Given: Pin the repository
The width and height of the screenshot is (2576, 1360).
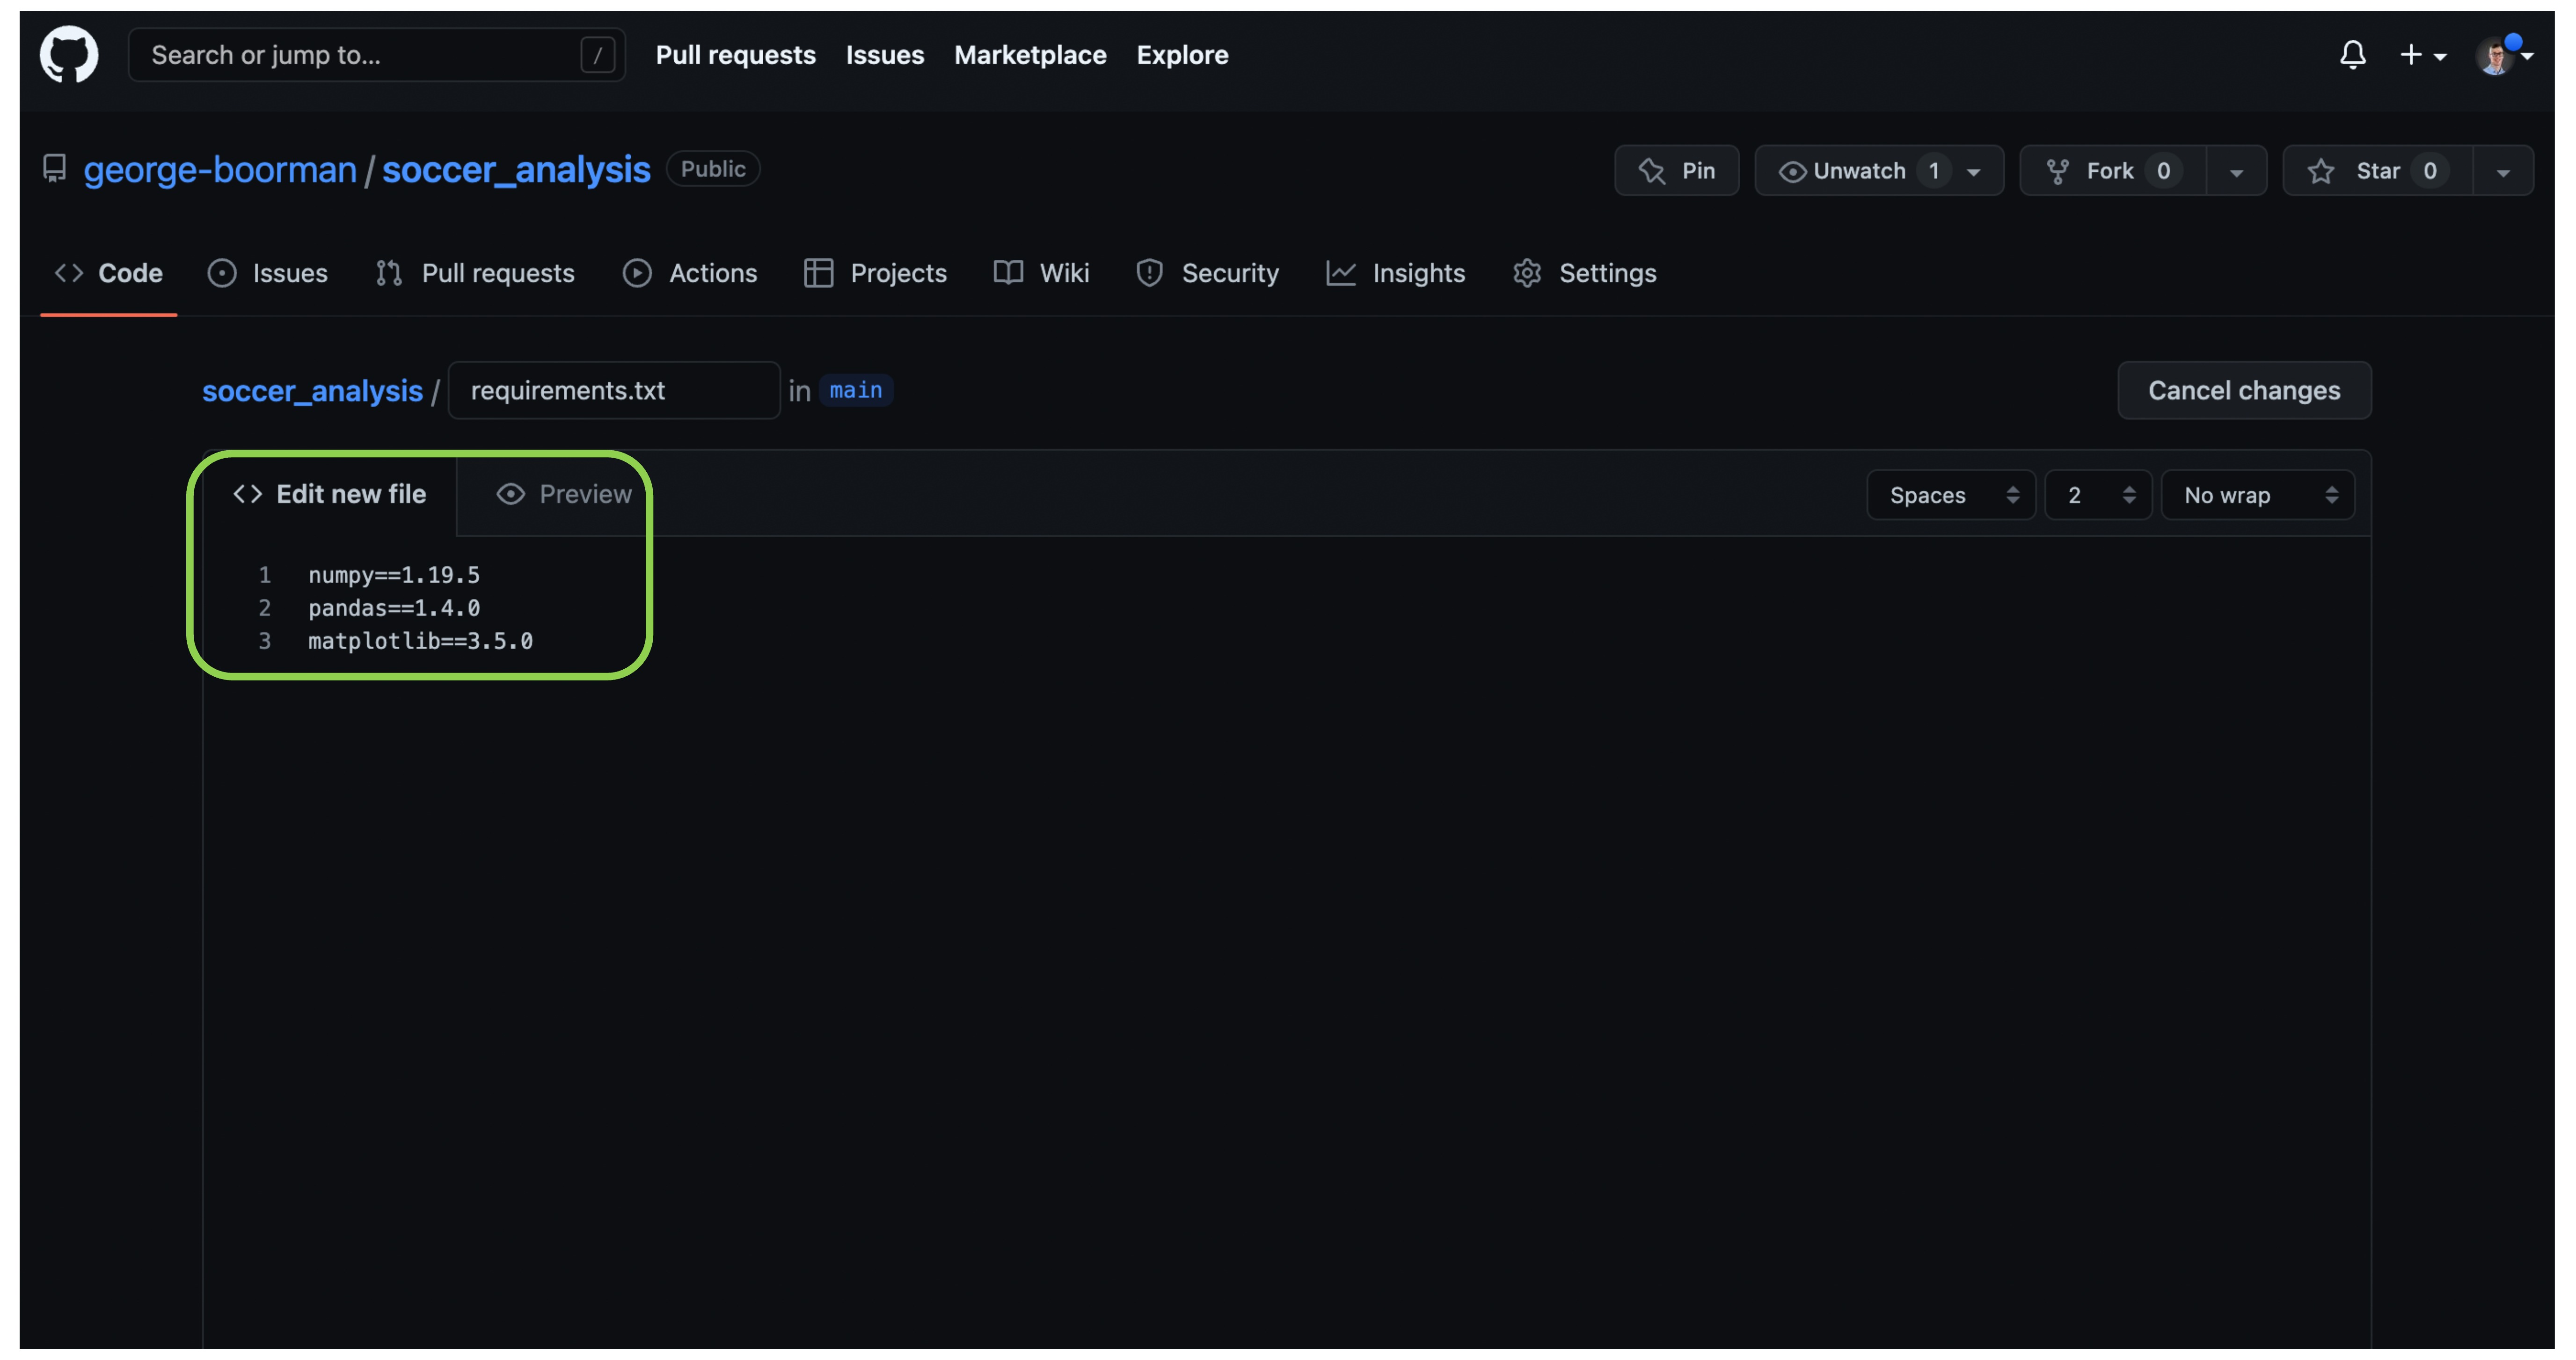Looking at the screenshot, I should coord(1676,170).
